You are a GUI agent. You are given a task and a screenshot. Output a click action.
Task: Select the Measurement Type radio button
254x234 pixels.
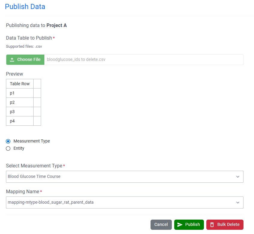tap(8, 141)
